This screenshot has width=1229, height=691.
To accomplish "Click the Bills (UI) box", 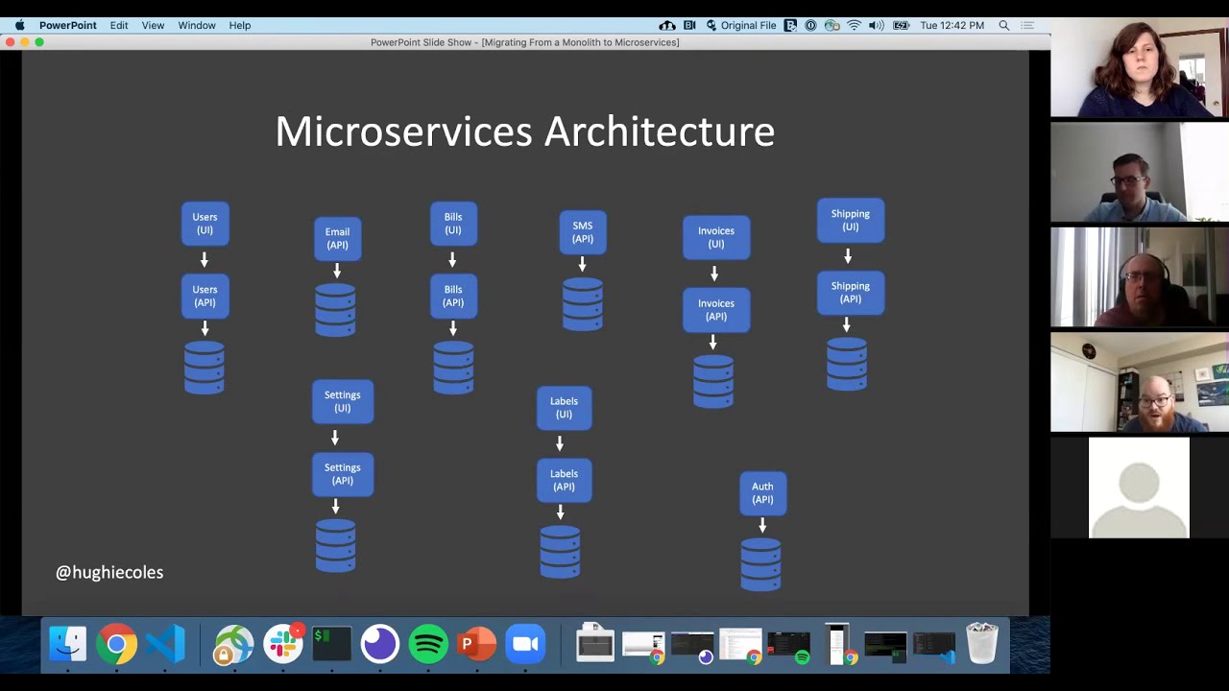I will point(453,224).
